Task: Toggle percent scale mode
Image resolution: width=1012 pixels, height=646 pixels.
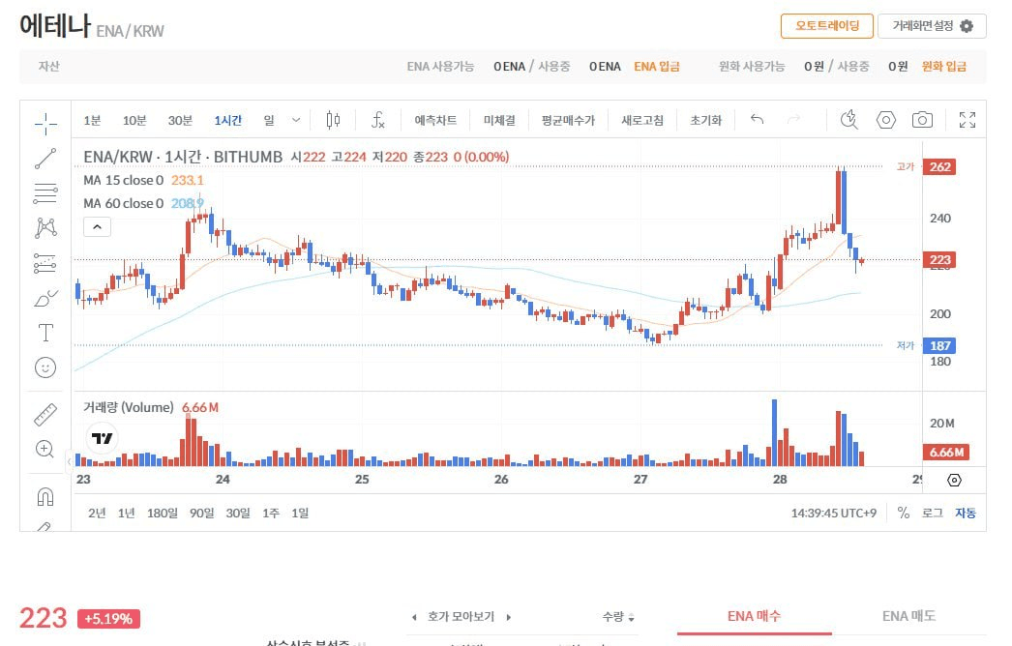Action: click(x=904, y=514)
